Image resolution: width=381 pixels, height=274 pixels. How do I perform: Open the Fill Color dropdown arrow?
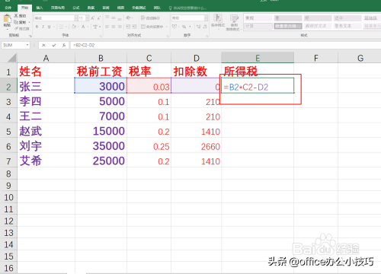[78, 27]
